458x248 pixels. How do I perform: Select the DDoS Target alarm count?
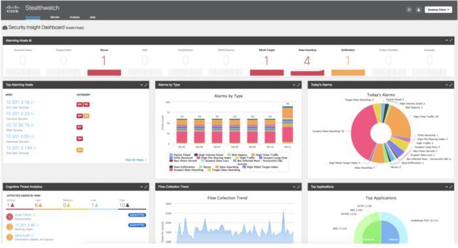coord(266,61)
